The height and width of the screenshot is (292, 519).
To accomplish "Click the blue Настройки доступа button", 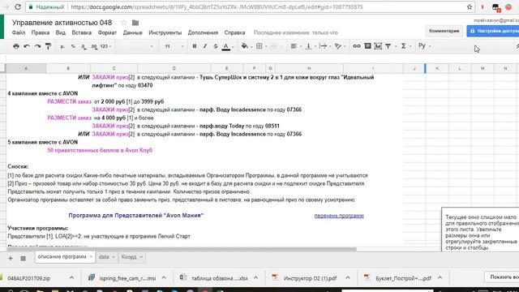I will (x=493, y=31).
